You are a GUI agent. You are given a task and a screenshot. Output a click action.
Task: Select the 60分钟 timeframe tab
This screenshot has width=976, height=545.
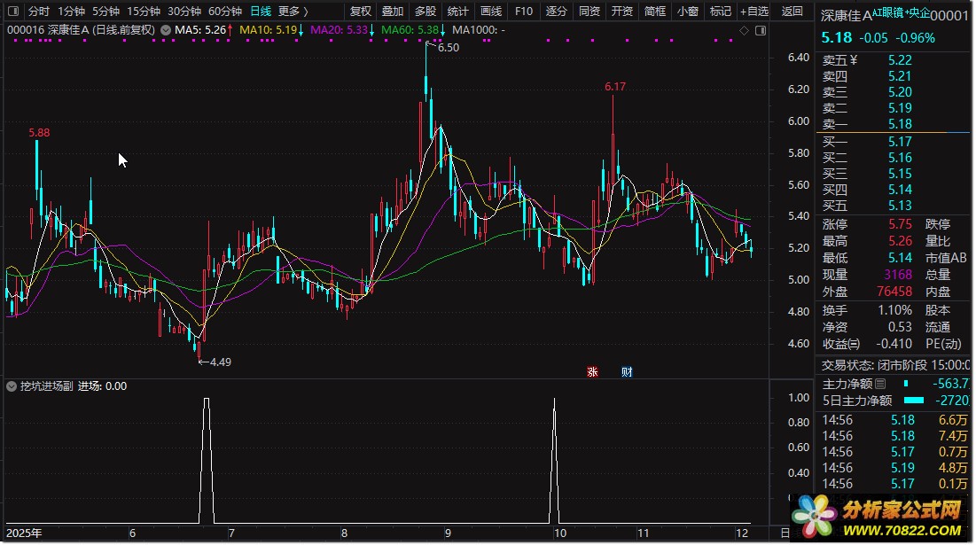[225, 12]
